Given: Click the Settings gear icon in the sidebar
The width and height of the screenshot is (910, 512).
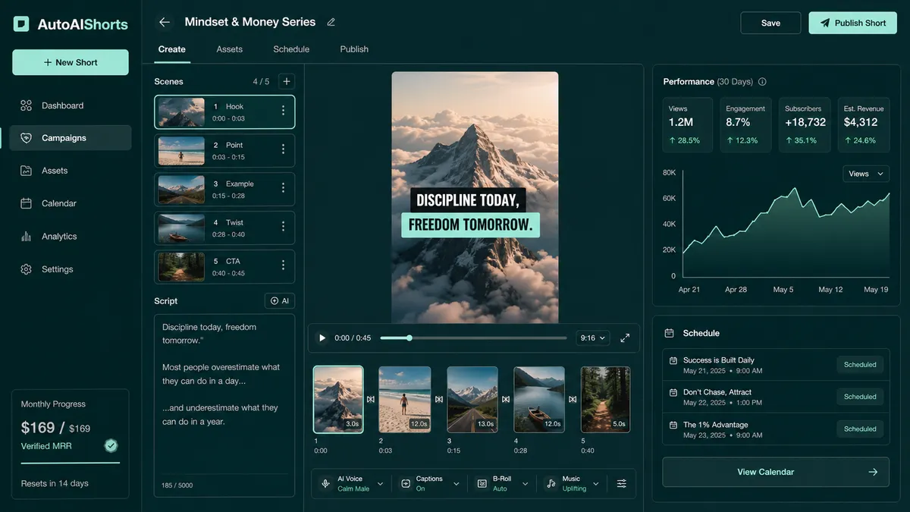Looking at the screenshot, I should 27,269.
